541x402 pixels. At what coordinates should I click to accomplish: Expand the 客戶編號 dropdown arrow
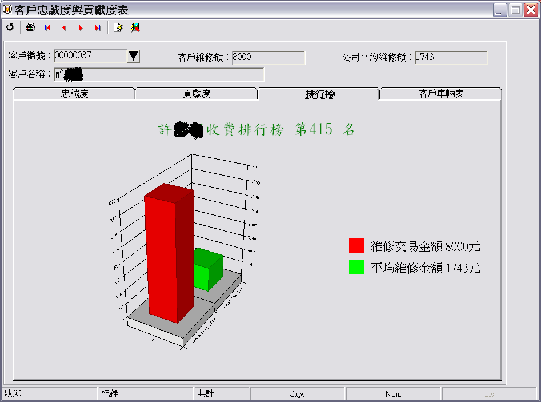click(133, 56)
